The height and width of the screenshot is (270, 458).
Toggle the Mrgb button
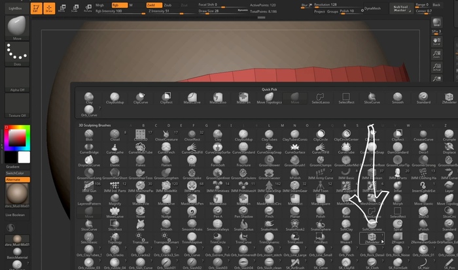point(100,5)
